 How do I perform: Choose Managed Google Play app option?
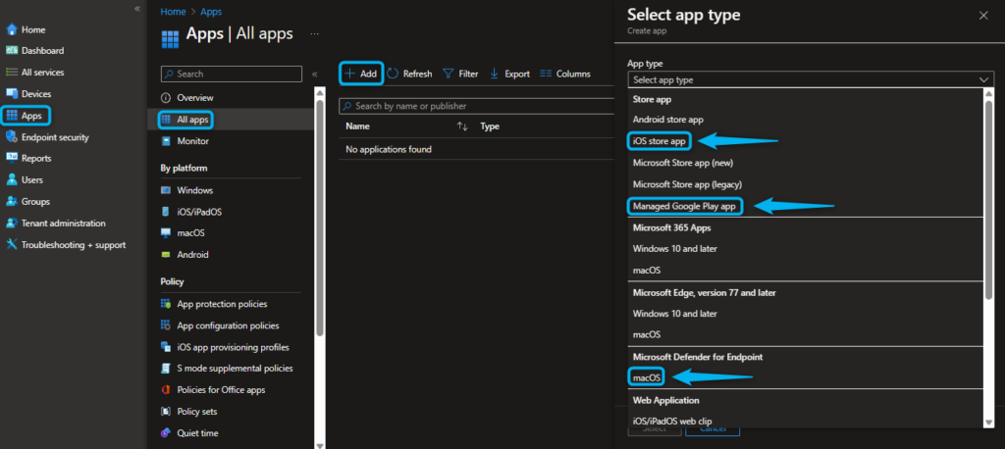pos(685,206)
